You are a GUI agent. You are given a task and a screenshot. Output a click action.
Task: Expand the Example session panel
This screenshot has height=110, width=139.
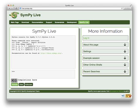pos(105,58)
